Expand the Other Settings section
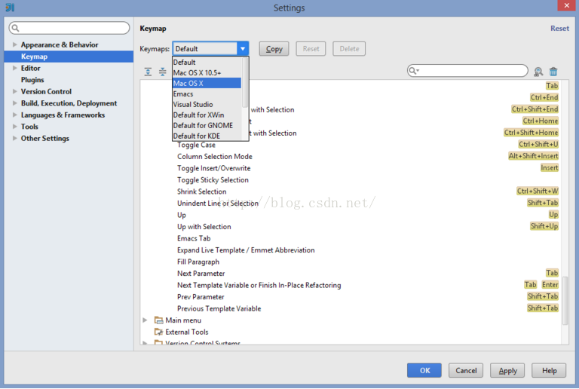Viewport: 579px width, 389px height. 15,138
